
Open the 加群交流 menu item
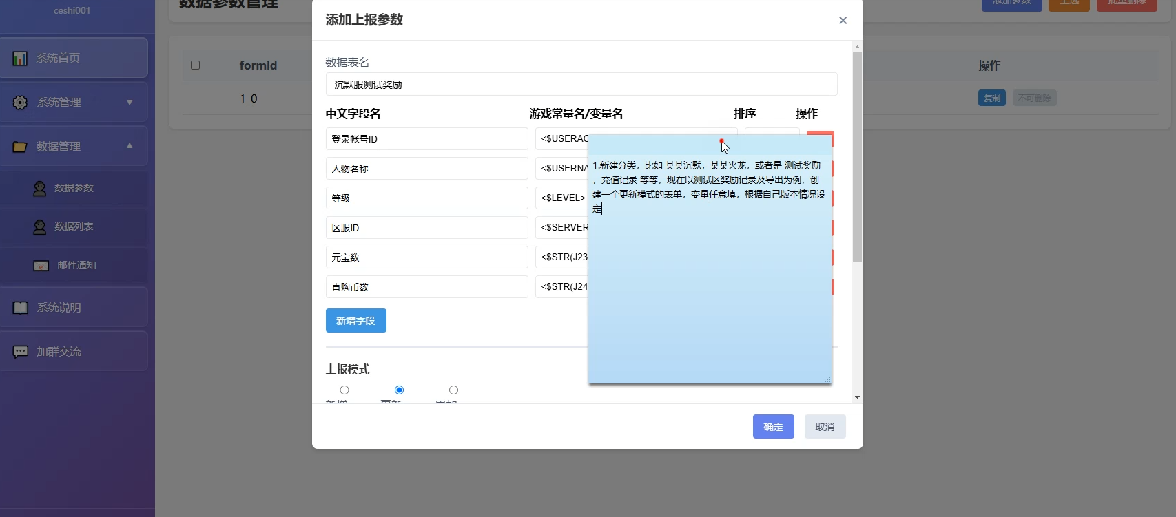(74, 352)
